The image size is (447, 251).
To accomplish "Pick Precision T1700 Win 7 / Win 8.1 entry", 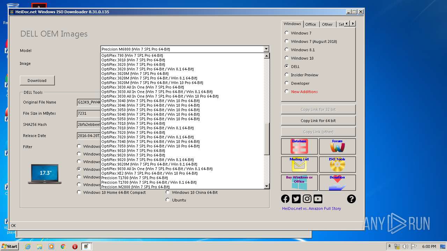I will point(182,182).
